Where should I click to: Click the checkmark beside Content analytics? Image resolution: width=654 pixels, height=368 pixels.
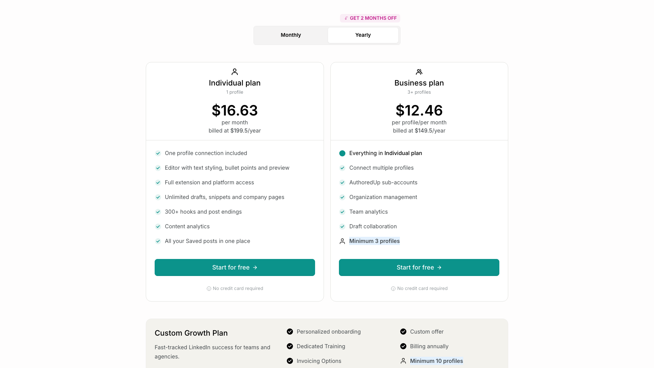click(x=158, y=227)
